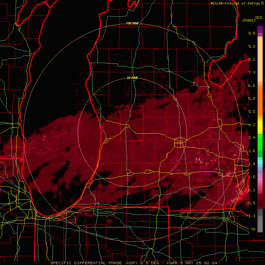The width and height of the screenshot is (265, 265).
Task: Click the [PHAS] units label
Action: point(249,20)
